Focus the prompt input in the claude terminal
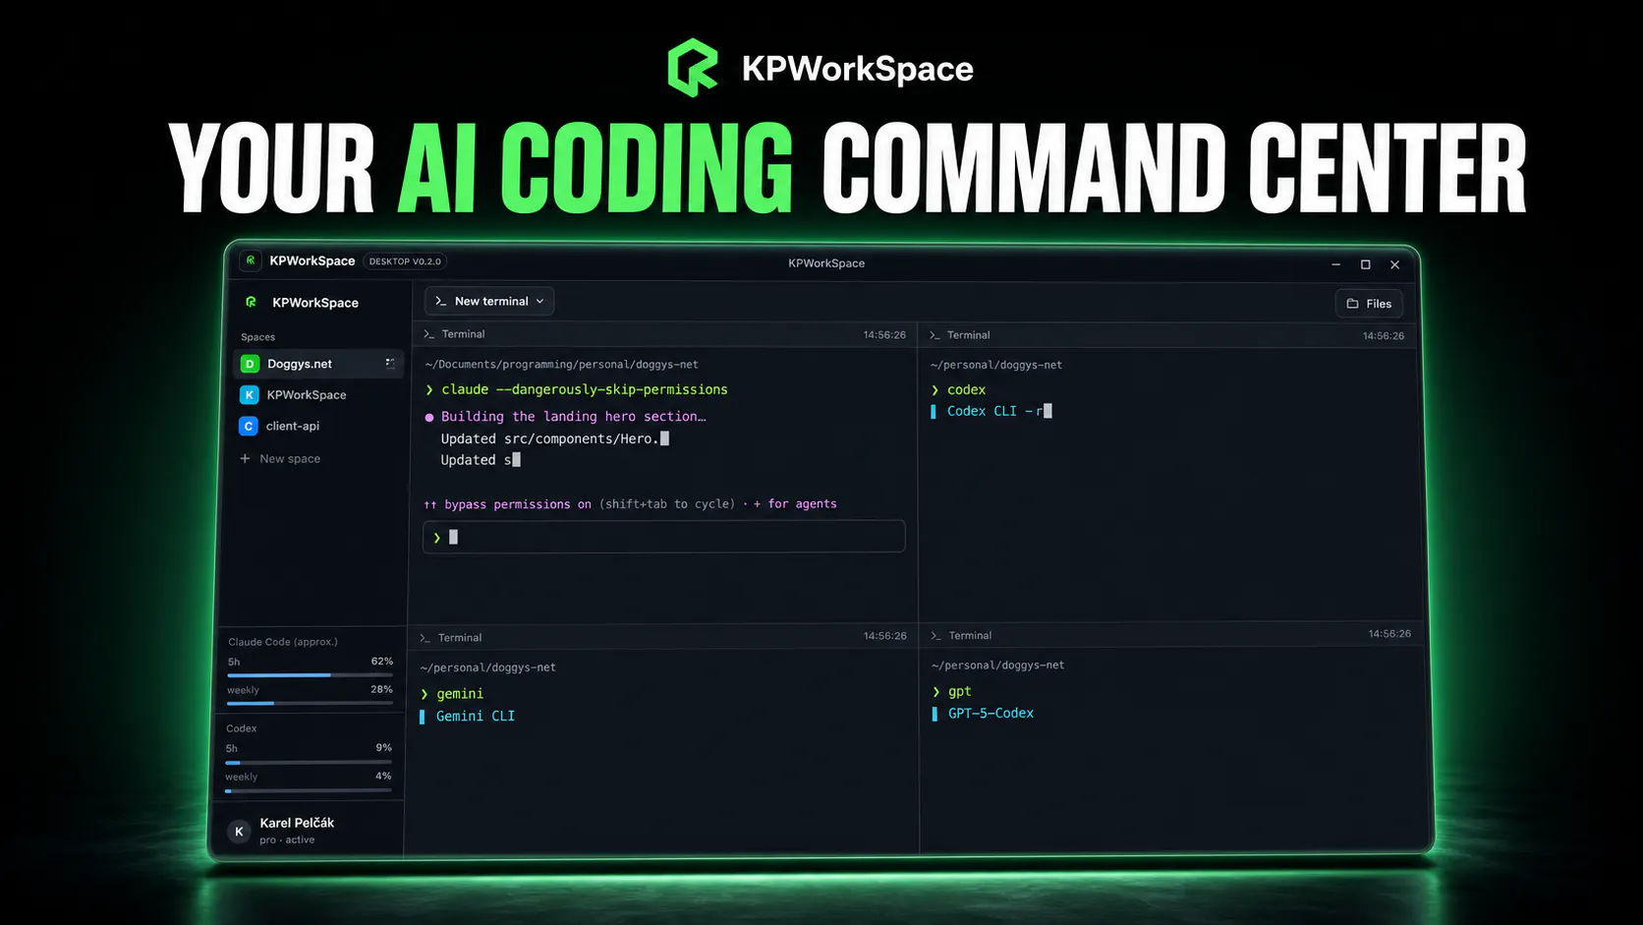The image size is (1643, 925). 664,537
